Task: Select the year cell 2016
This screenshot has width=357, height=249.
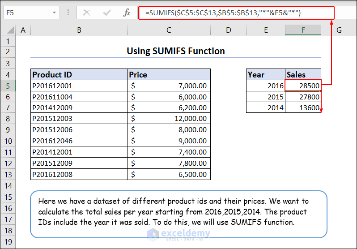Action: 266,86
